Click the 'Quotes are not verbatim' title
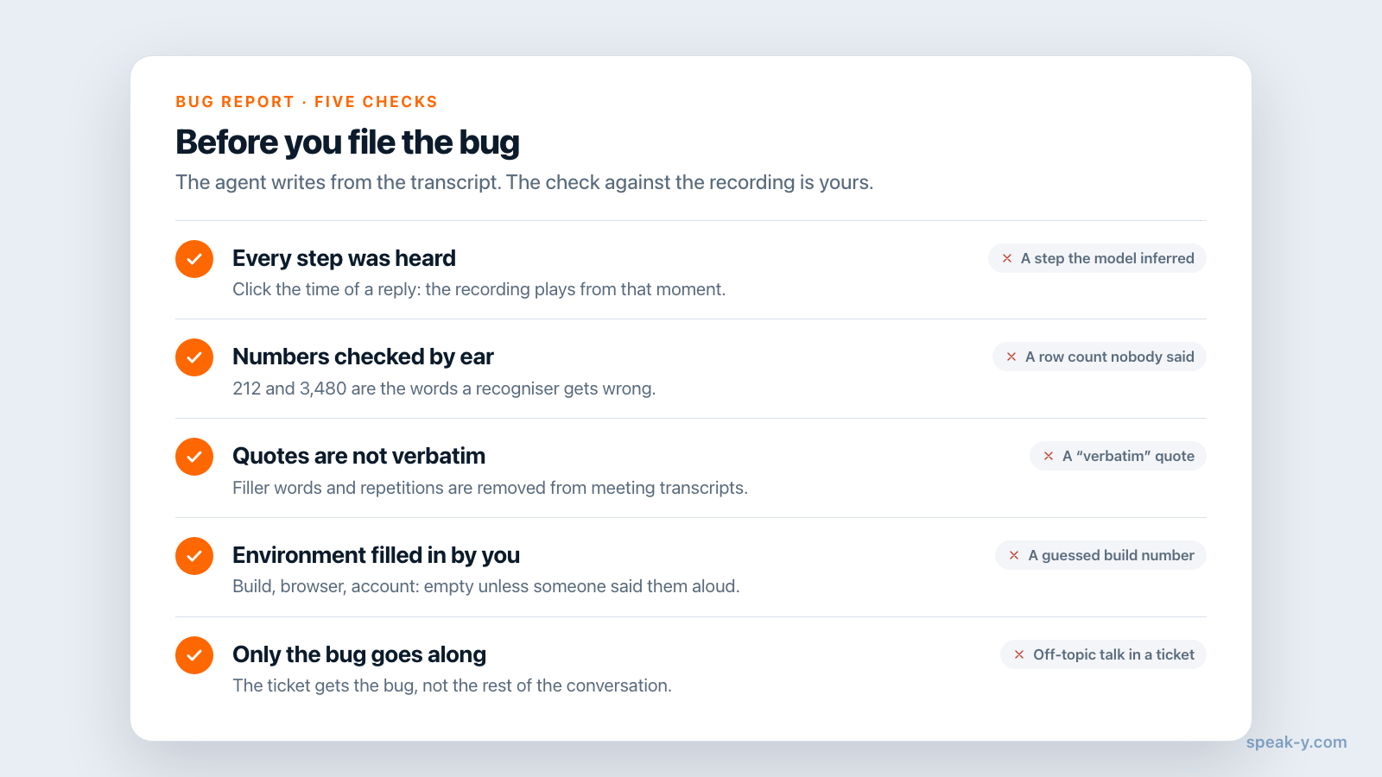This screenshot has height=777, width=1382. point(358,456)
